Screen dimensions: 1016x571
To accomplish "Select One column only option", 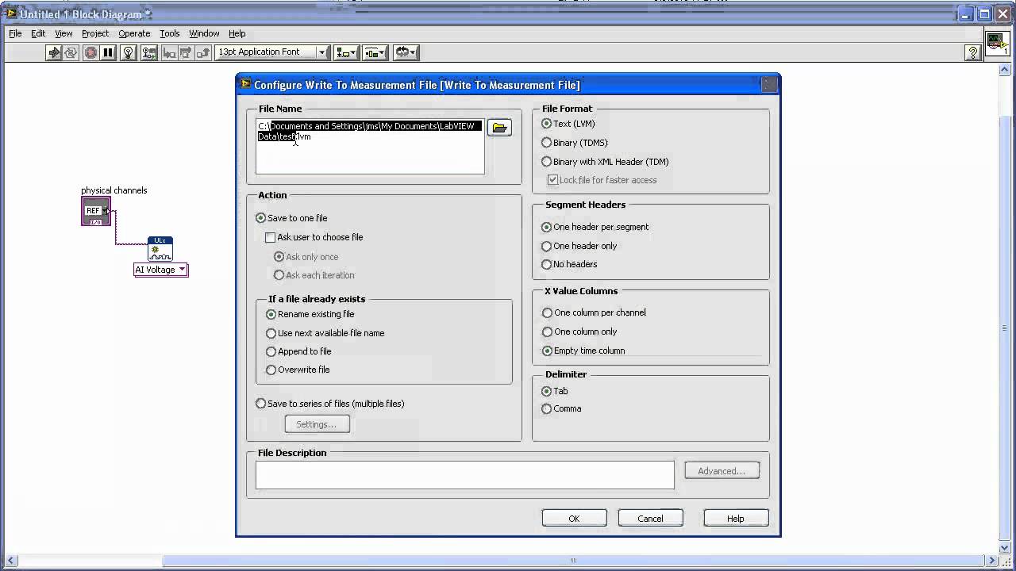I will tap(579, 331).
